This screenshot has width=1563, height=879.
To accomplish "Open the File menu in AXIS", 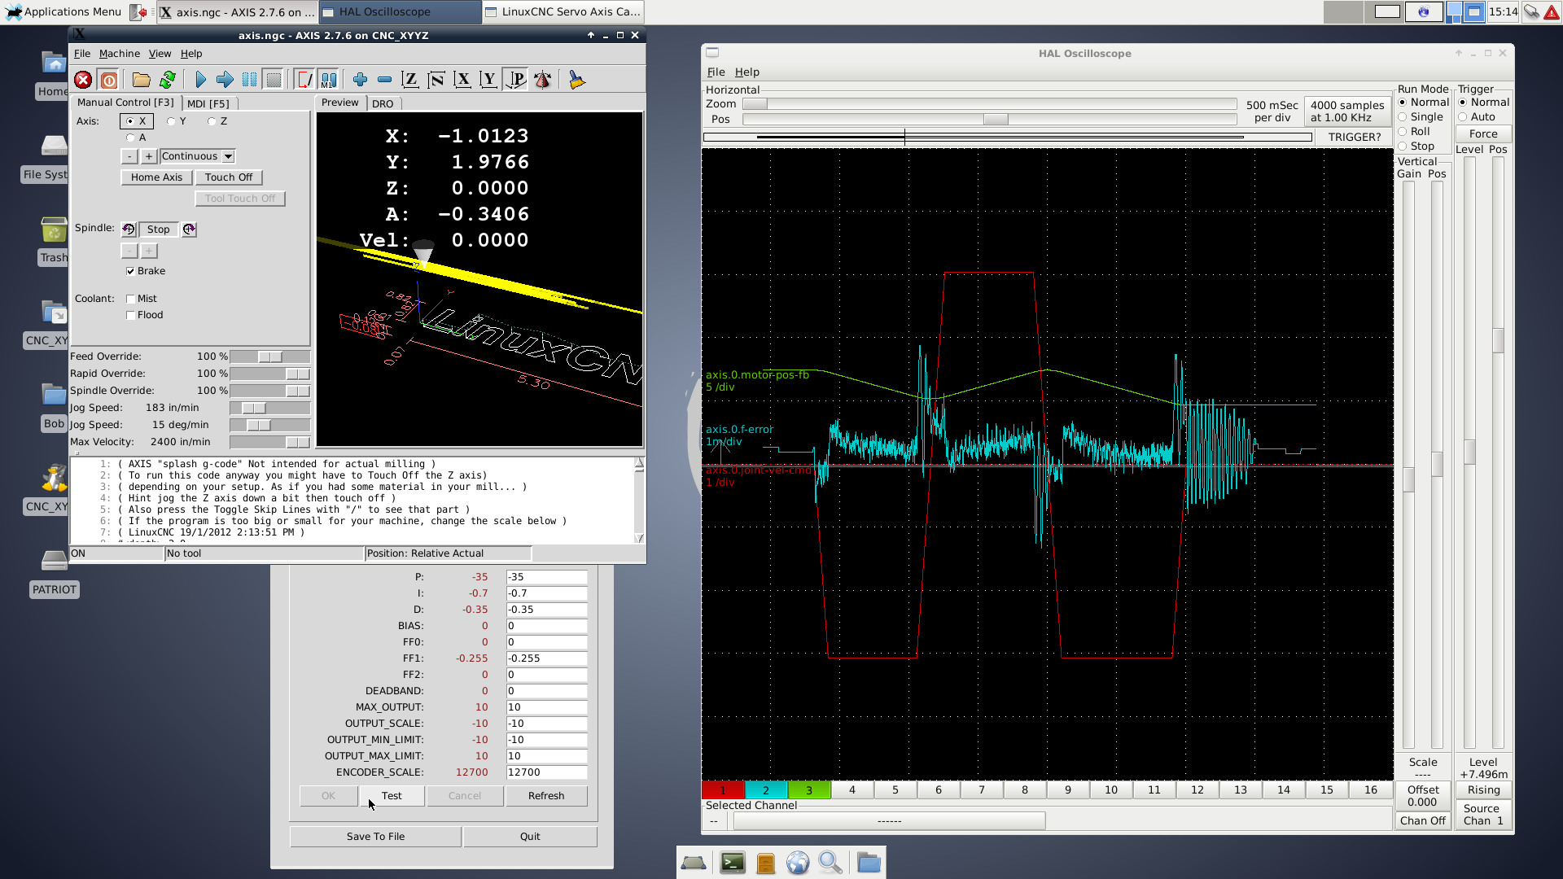I will coord(82,54).
